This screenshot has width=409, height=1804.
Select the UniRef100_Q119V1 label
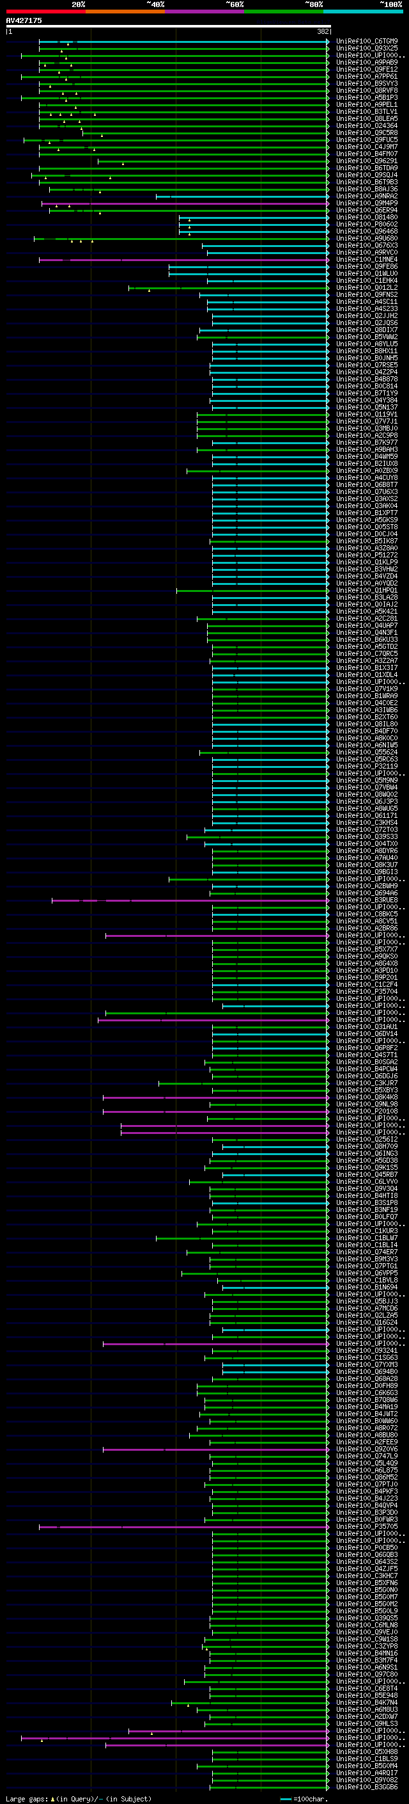pyautogui.click(x=366, y=415)
